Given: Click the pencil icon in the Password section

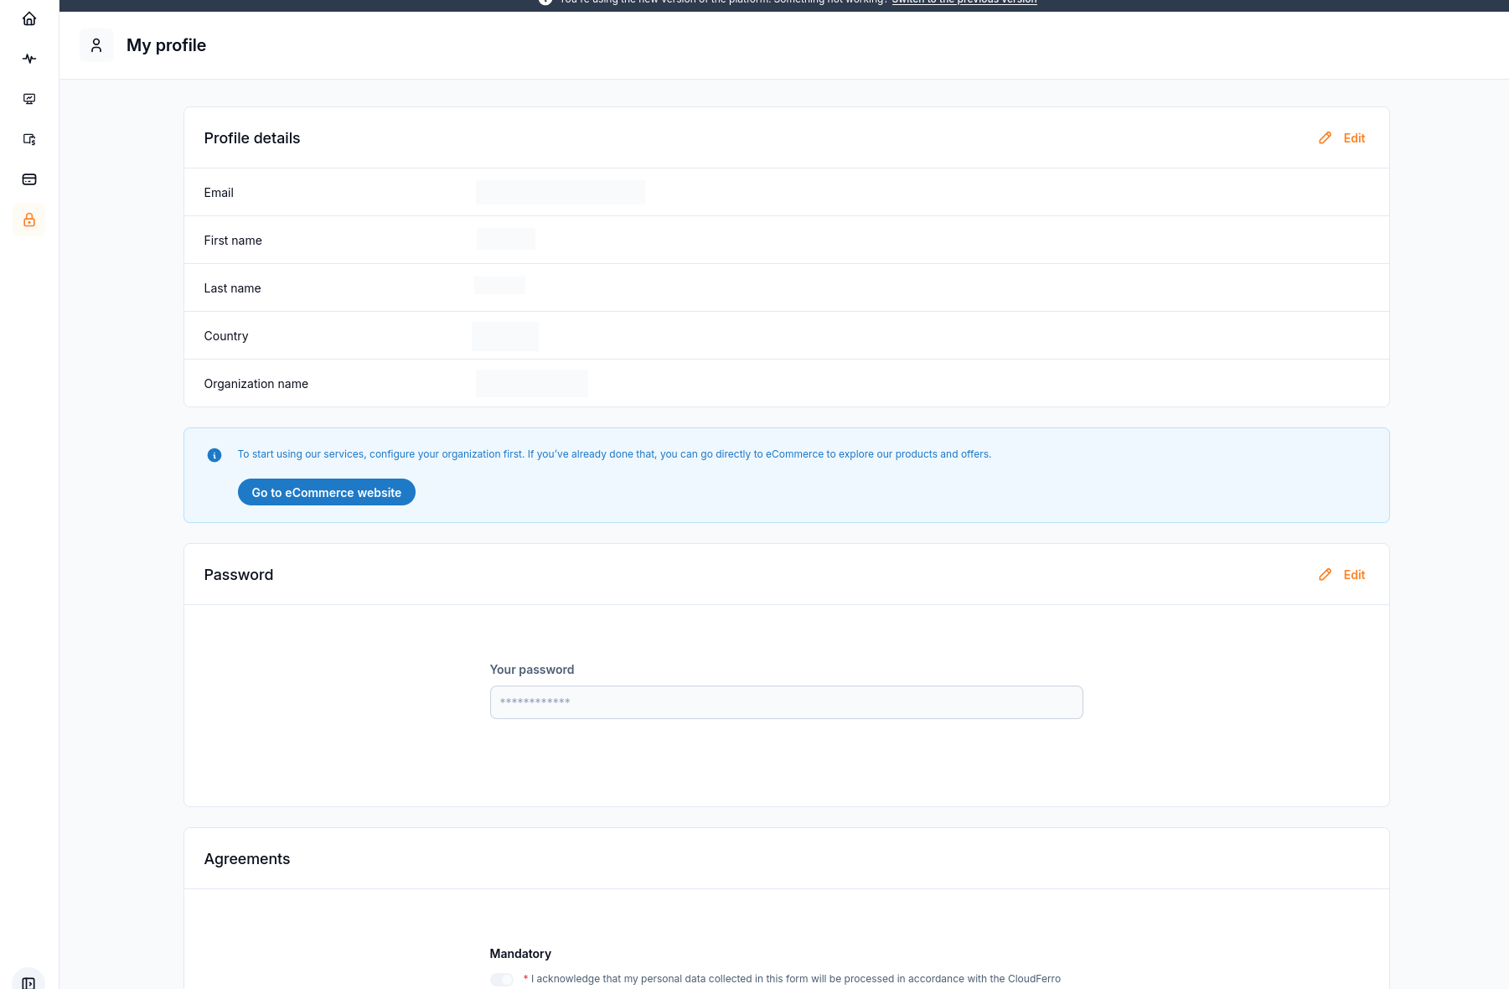Looking at the screenshot, I should pyautogui.click(x=1325, y=575).
